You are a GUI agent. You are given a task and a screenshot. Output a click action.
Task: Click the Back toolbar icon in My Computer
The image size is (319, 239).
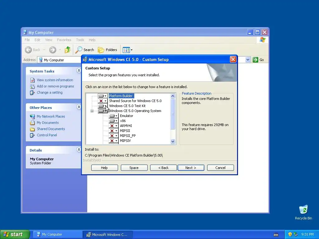coord(28,50)
